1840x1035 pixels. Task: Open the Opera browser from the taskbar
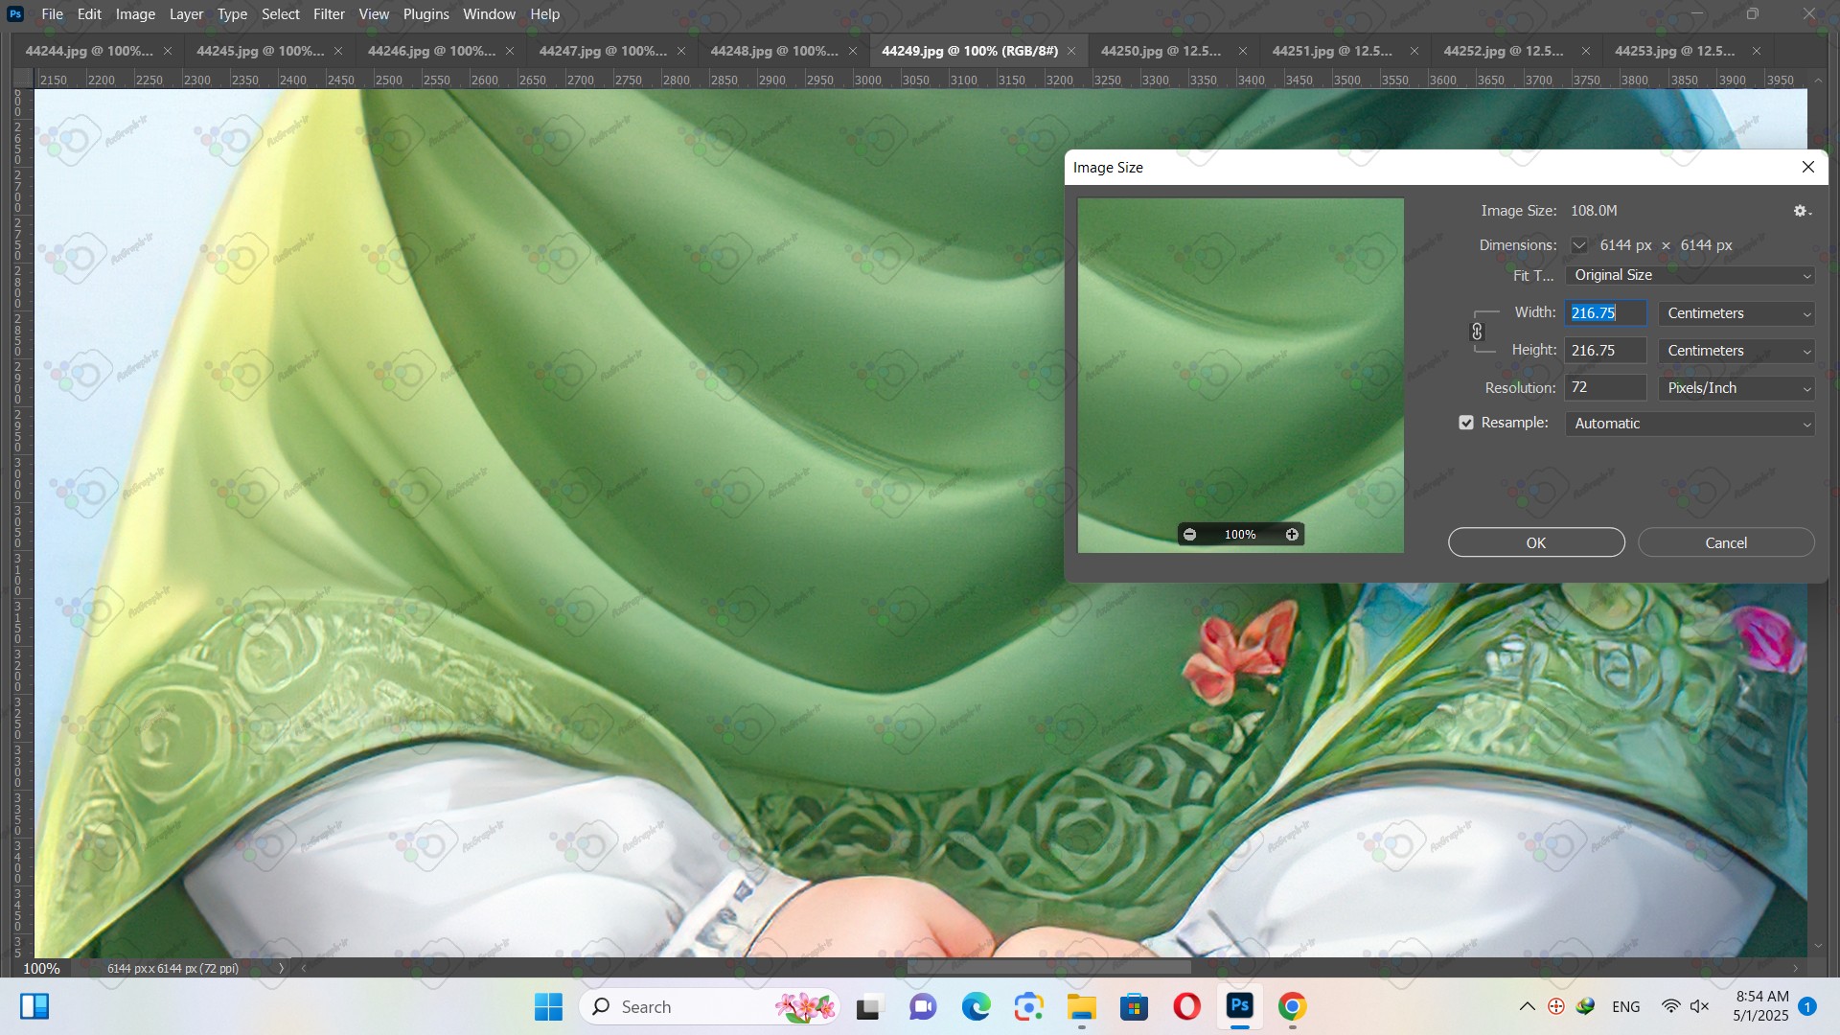[1186, 1007]
